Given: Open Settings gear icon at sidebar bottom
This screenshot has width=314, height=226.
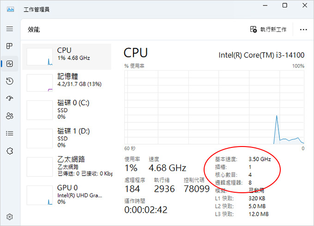Looking at the screenshot, I should (9, 217).
